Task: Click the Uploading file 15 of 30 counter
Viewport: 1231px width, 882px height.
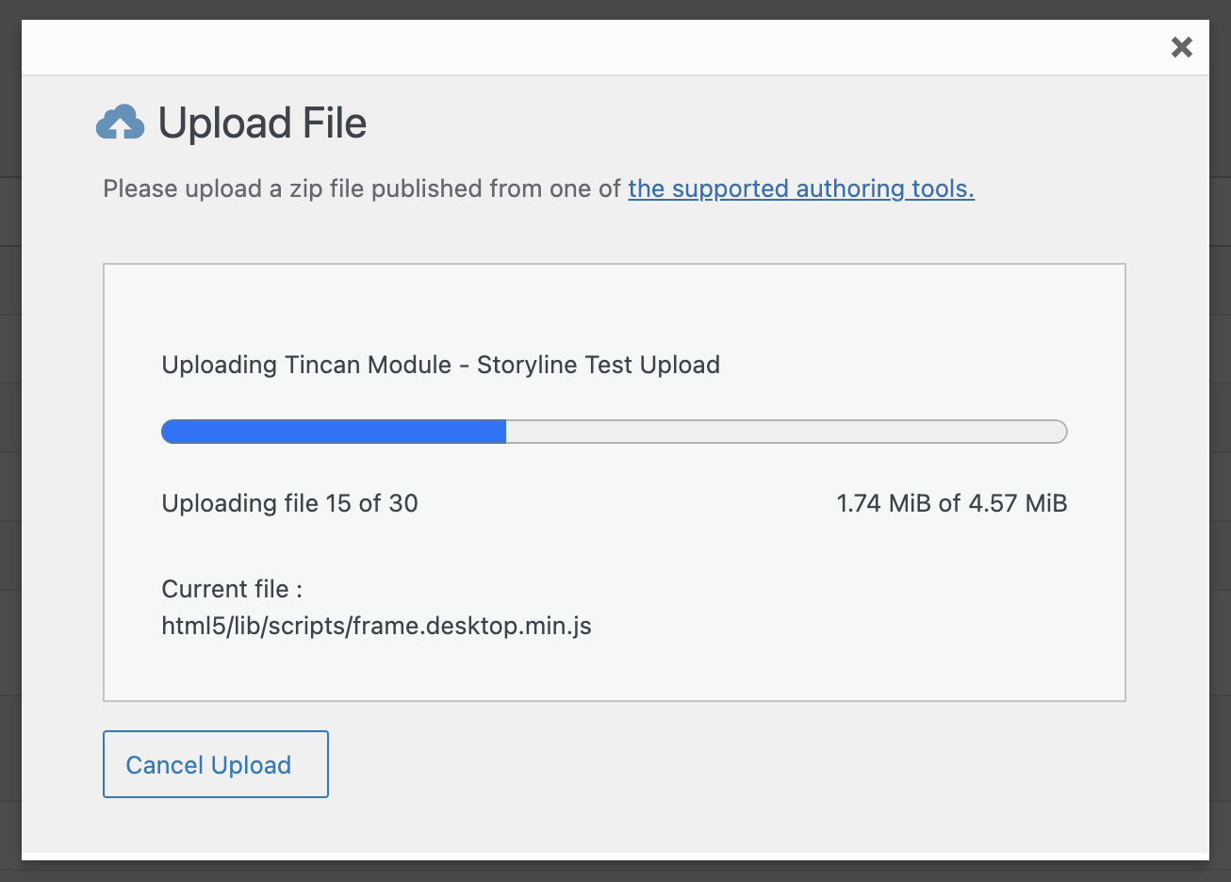Action: click(289, 503)
